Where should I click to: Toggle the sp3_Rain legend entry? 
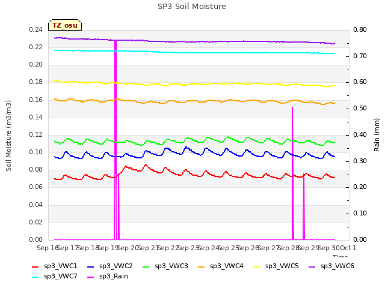[x=108, y=277]
